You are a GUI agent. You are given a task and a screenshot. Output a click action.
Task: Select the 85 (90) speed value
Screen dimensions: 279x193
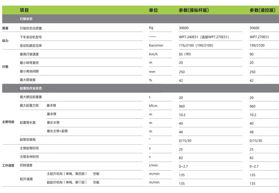(x=185, y=54)
